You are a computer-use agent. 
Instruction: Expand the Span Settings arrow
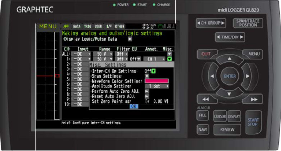[147, 76]
